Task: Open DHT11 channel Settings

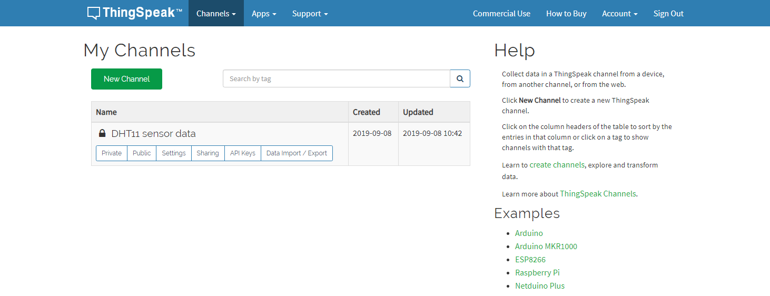Action: click(174, 153)
